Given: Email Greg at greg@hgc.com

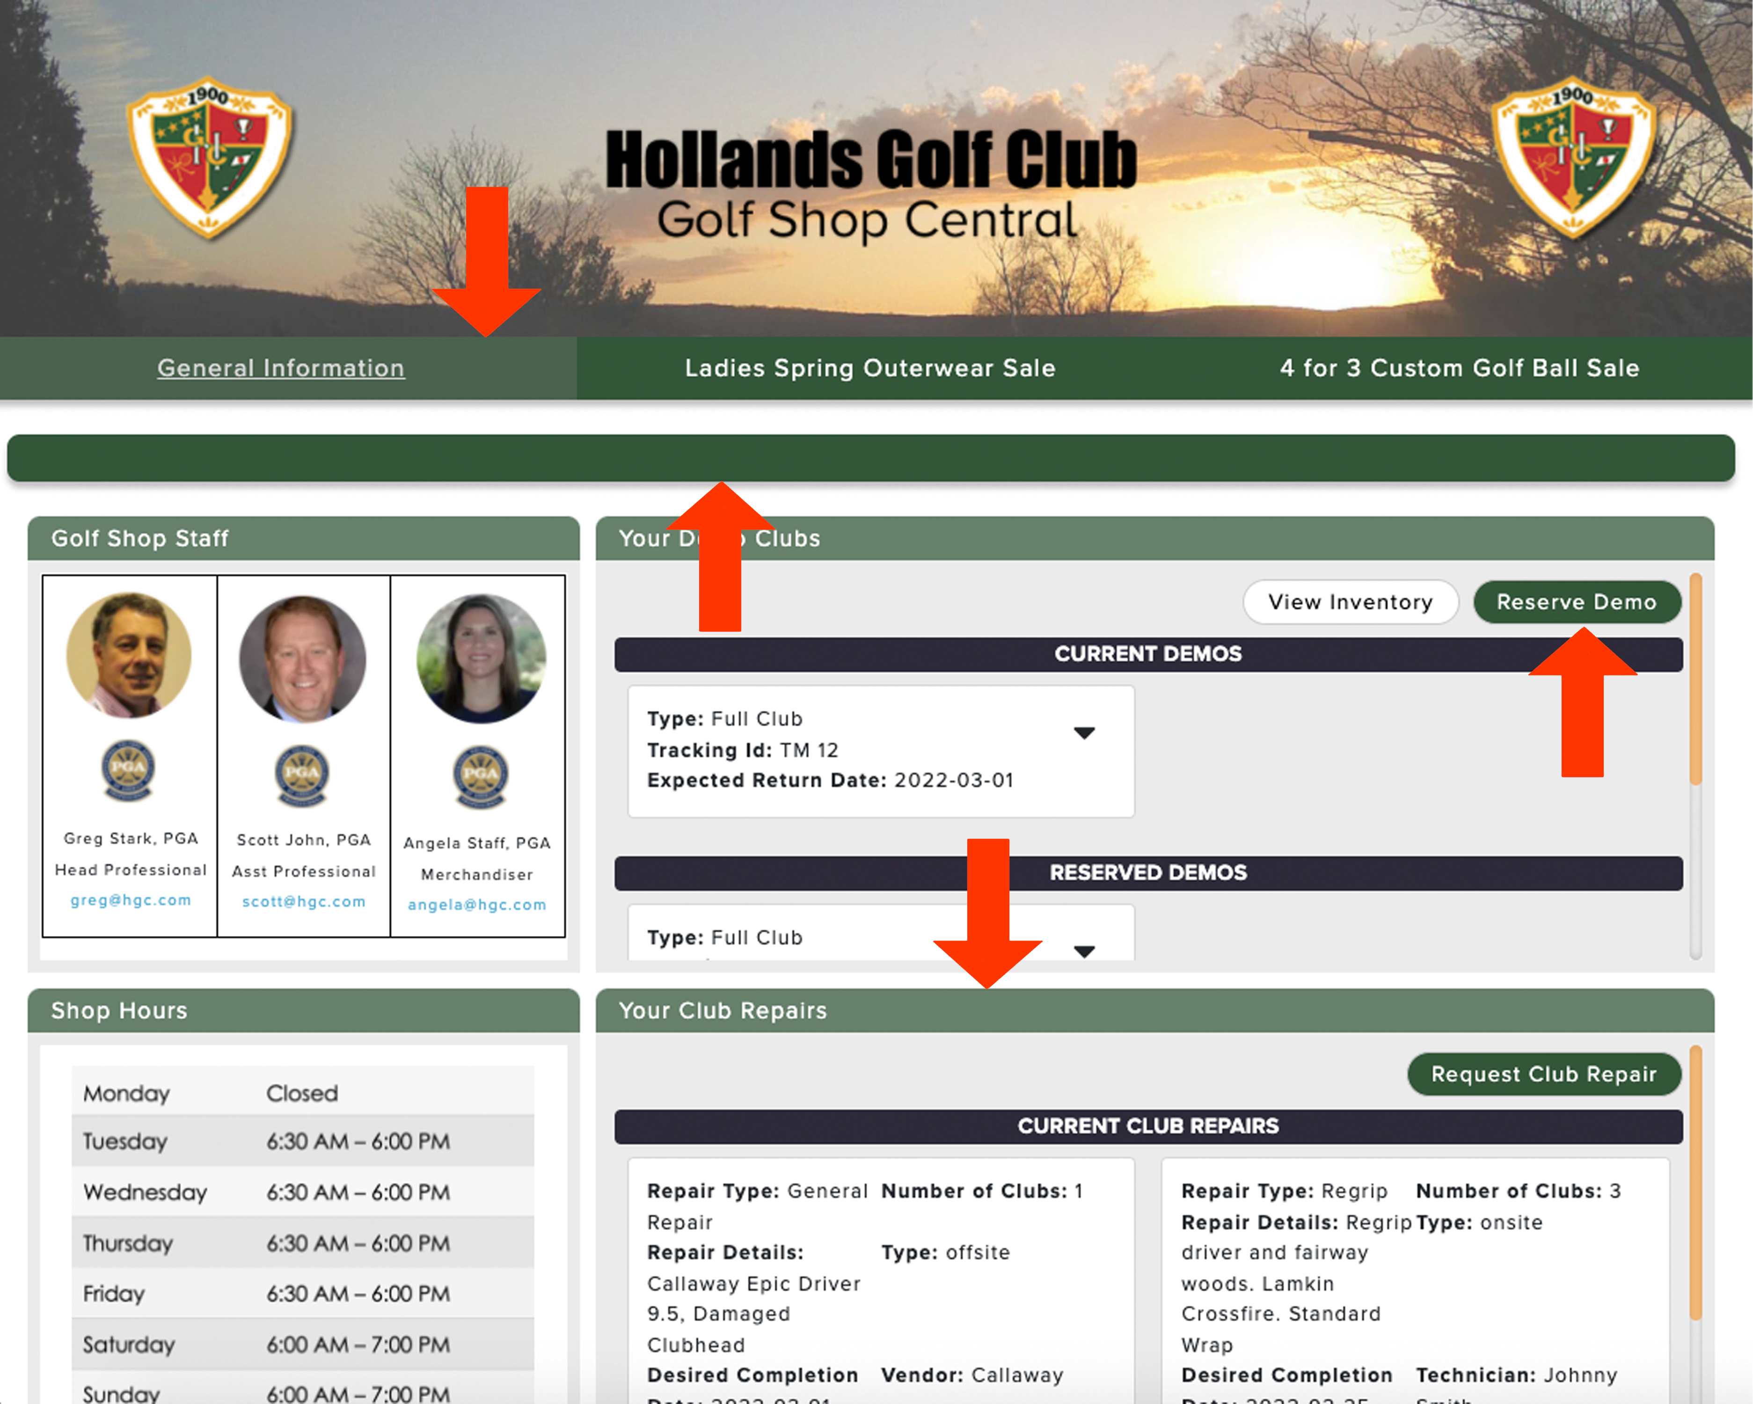Looking at the screenshot, I should tap(130, 900).
